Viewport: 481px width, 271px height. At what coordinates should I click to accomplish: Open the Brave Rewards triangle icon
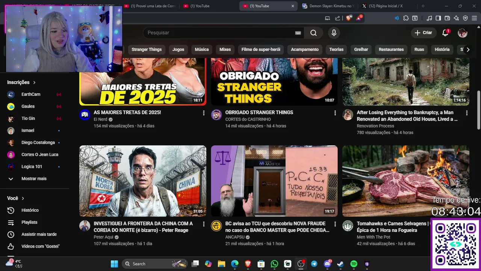coord(359,18)
